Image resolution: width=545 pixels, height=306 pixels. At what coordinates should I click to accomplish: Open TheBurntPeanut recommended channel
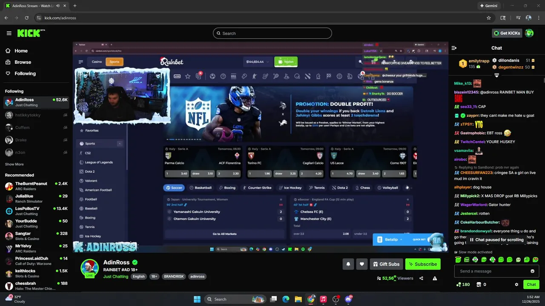36,186
